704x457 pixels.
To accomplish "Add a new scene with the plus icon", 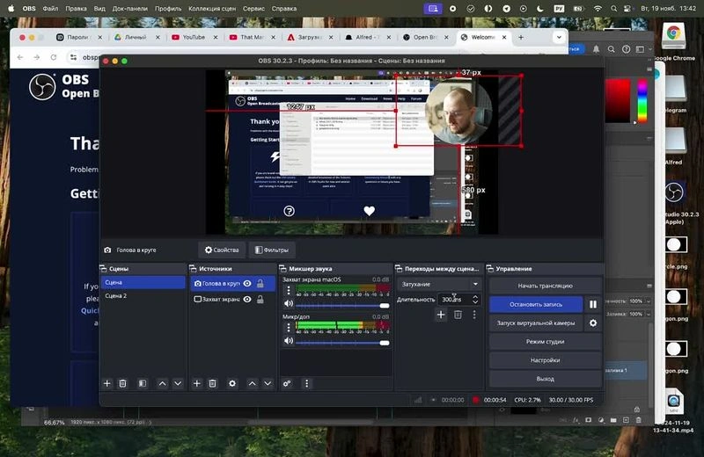I will pyautogui.click(x=106, y=383).
